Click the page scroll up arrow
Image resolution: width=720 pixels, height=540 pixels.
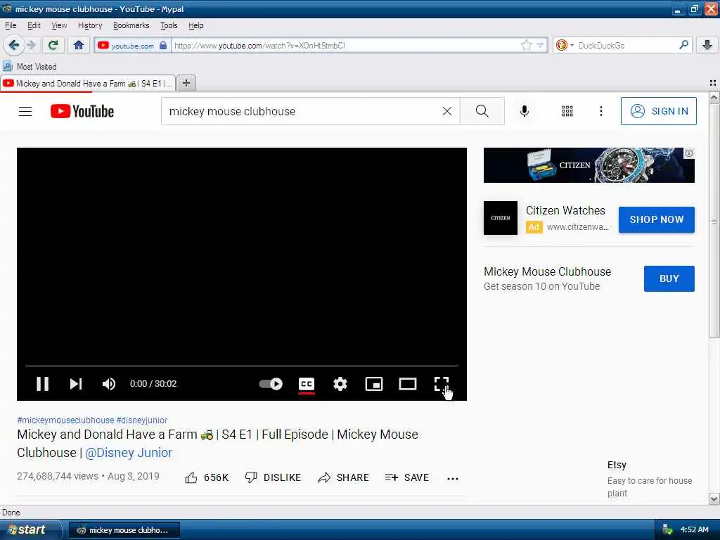tap(714, 97)
